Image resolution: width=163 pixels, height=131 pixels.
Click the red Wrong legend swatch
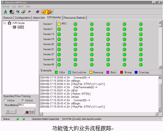pyautogui.click(x=122, y=72)
